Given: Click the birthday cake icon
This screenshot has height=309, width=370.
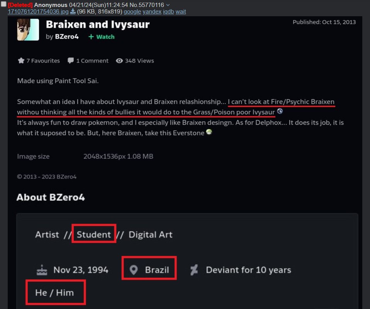Looking at the screenshot, I should click(42, 270).
